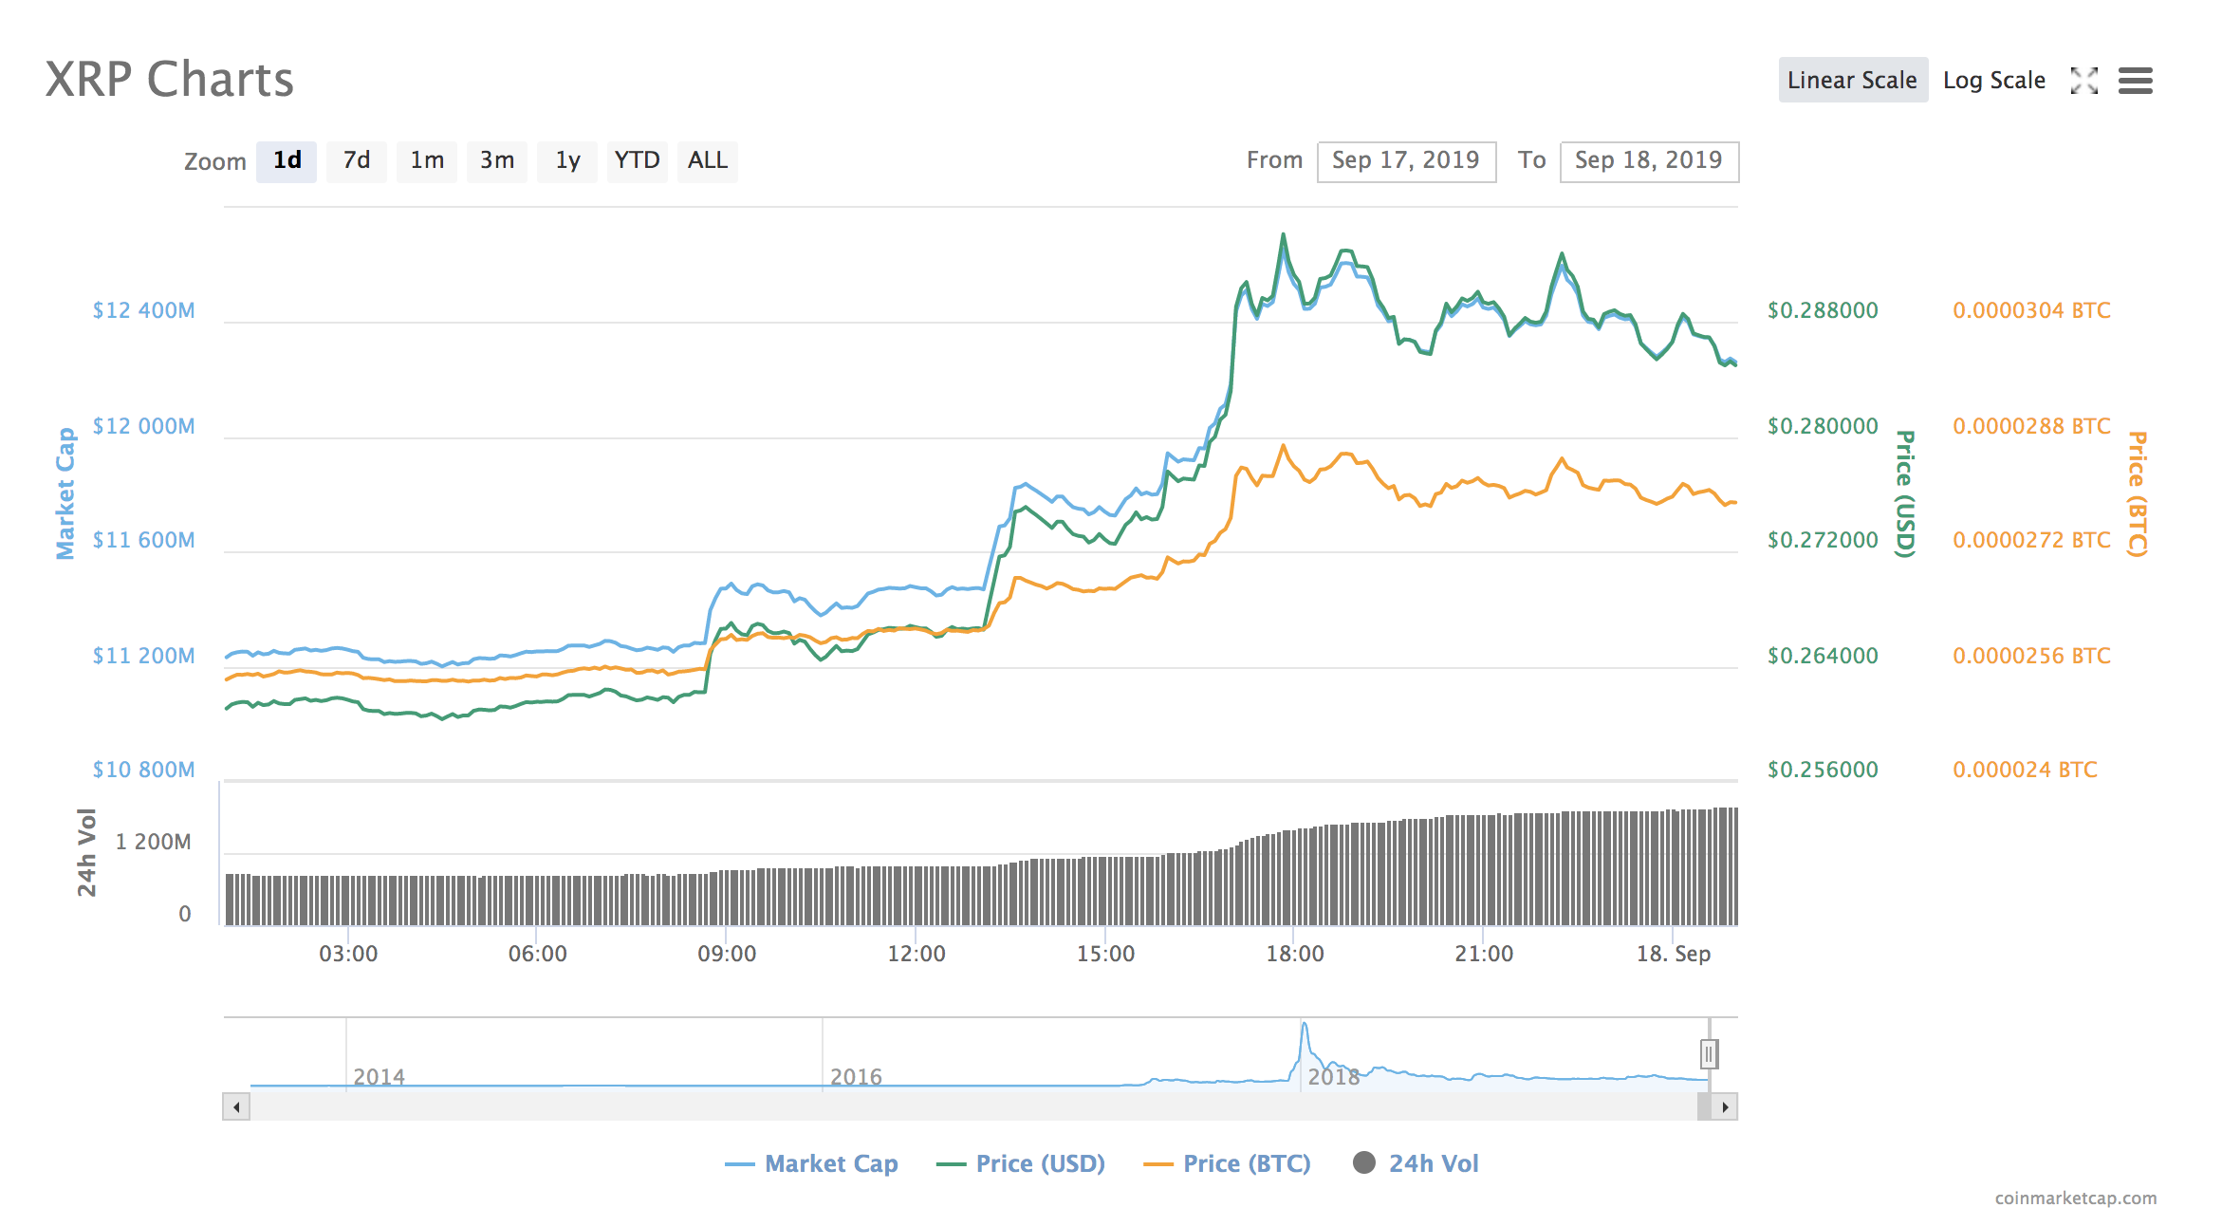Click the Price (USD) axis title
2222x1226 pixels.
[x=1905, y=493]
